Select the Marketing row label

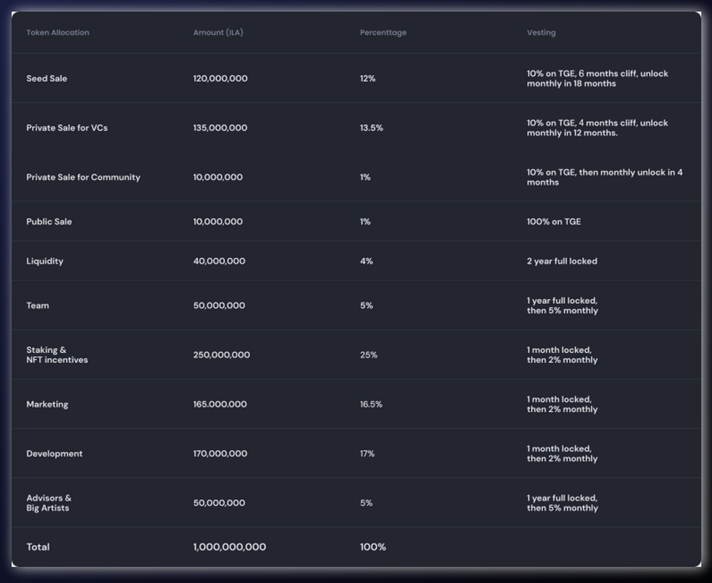pos(47,404)
